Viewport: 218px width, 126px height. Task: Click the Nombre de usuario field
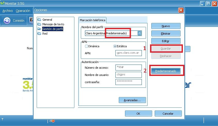point(129,75)
